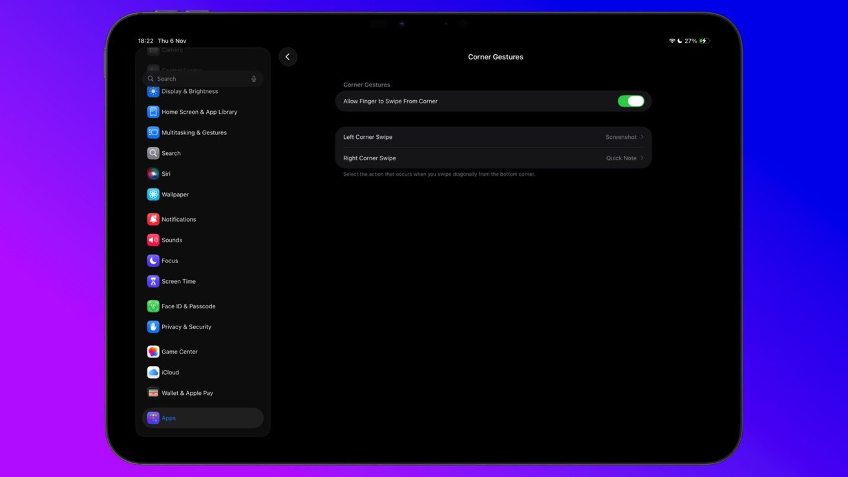Click the Settings search field

tap(194, 78)
